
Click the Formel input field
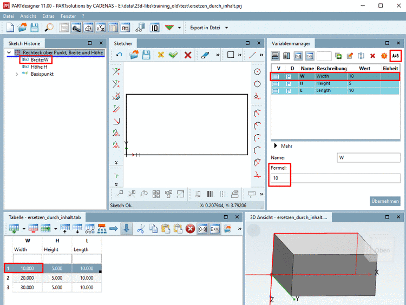coord(335,178)
